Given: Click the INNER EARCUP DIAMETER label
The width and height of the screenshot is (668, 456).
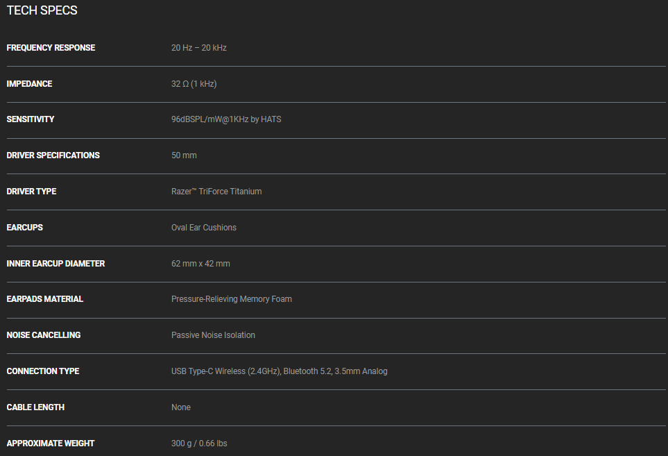Looking at the screenshot, I should [55, 264].
